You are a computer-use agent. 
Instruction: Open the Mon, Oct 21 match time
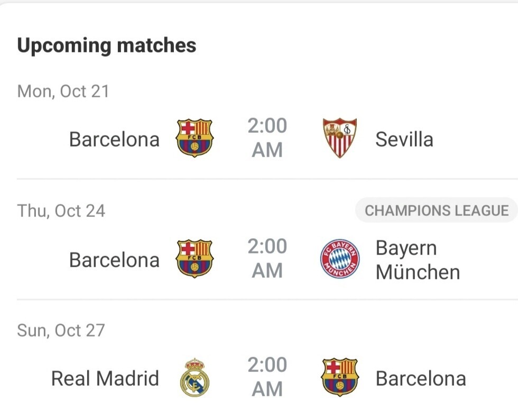tap(267, 138)
